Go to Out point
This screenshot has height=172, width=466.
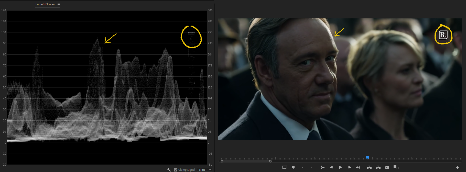tap(358, 167)
